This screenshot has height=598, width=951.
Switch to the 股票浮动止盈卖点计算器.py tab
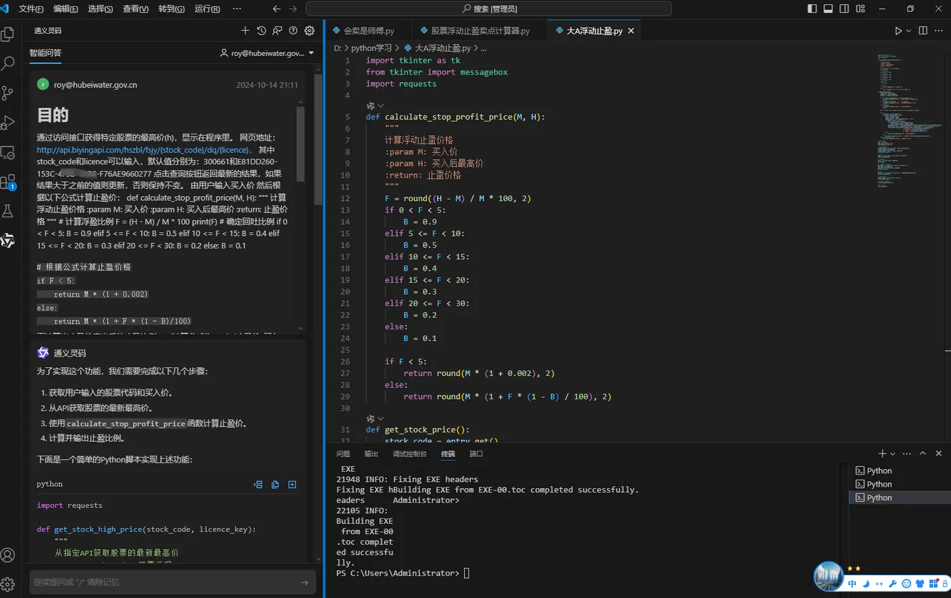point(480,31)
